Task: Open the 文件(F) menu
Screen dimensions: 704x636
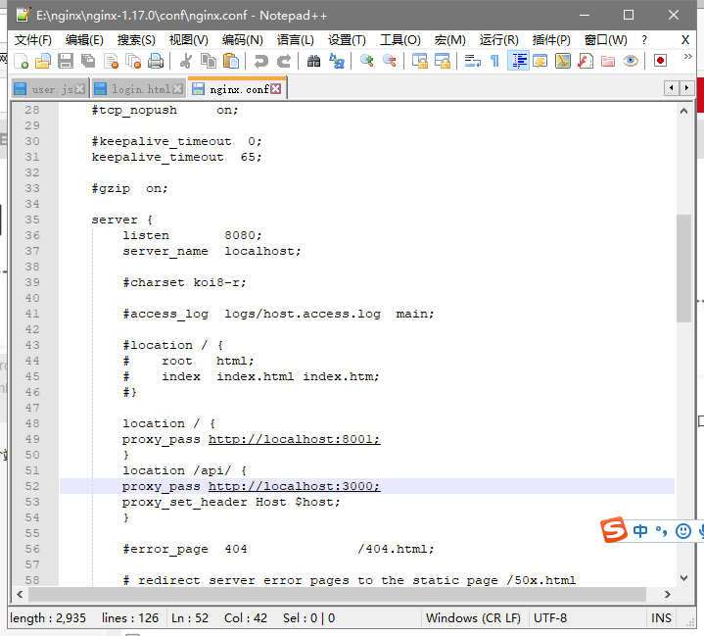Action: point(32,40)
